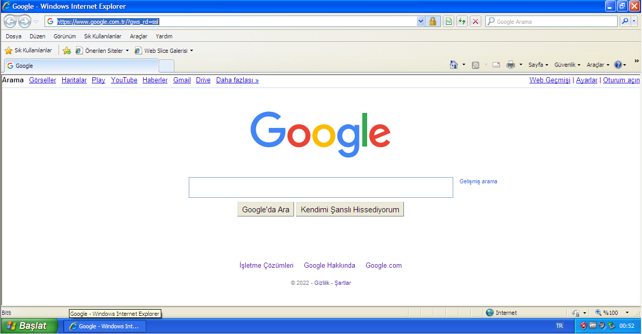This screenshot has width=642, height=334.
Task: Open the Play link
Action: pyautogui.click(x=99, y=80)
